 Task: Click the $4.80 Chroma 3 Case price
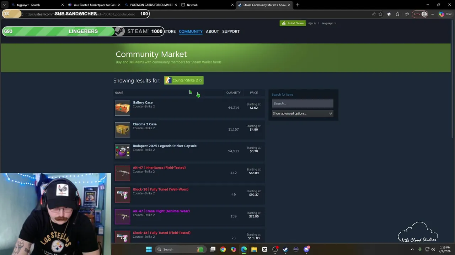pyautogui.click(x=254, y=130)
